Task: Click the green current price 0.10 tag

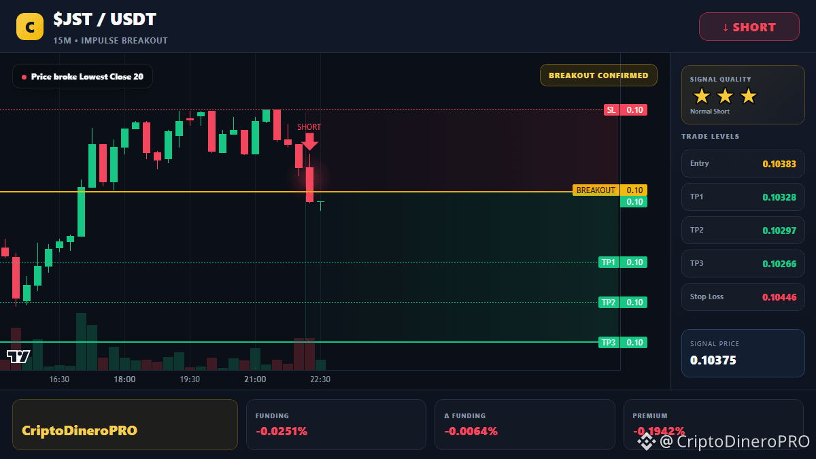Action: point(634,202)
